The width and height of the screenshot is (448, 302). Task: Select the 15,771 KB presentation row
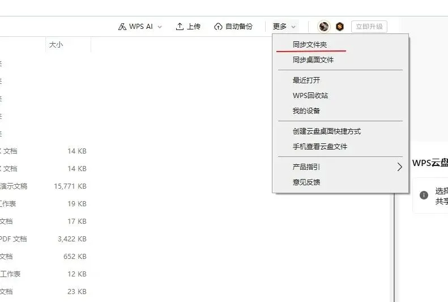pos(44,186)
